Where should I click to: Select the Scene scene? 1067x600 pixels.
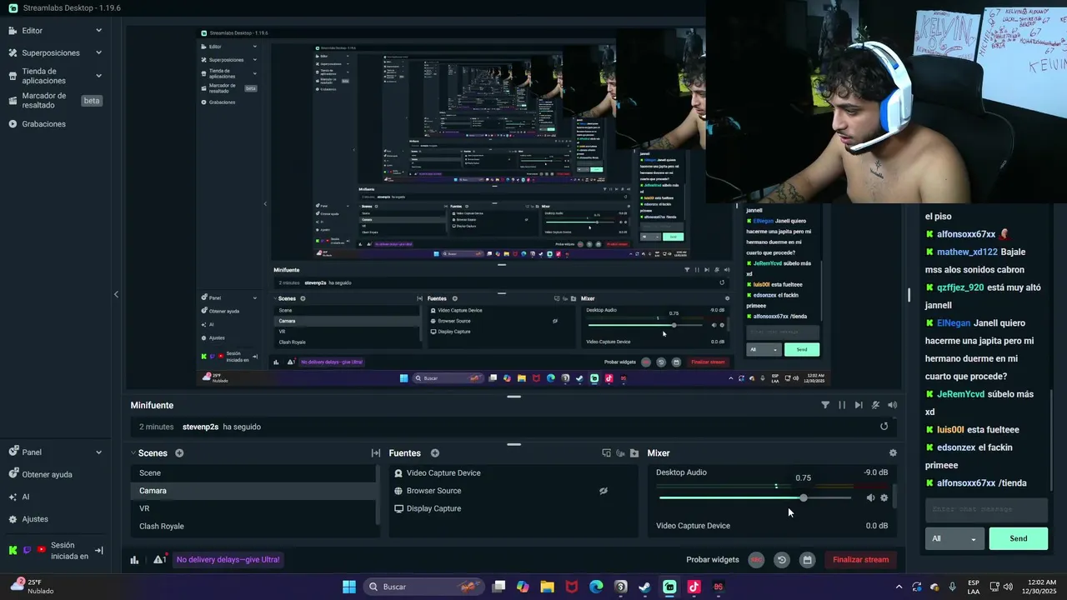click(x=253, y=472)
